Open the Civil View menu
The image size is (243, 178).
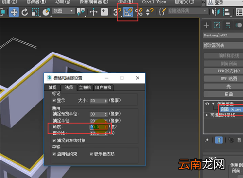click(154, 2)
